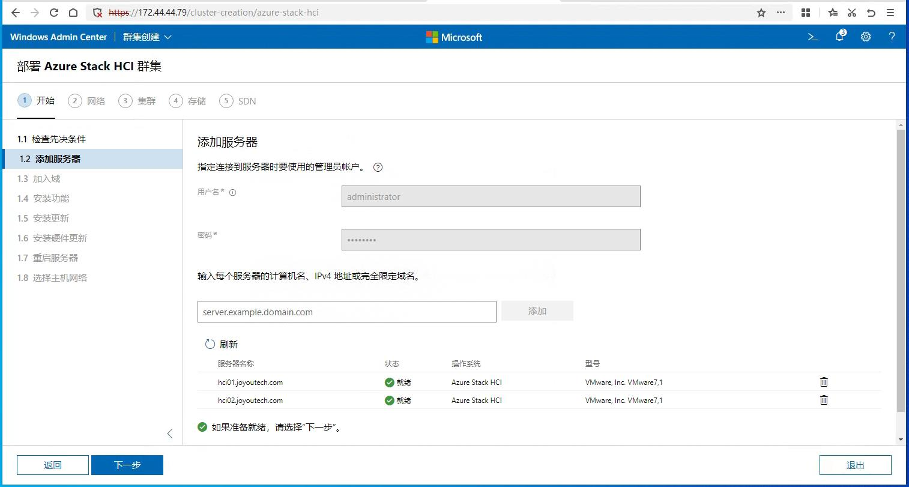
Task: Click the vertical scrollbar of the page
Action: click(x=901, y=270)
